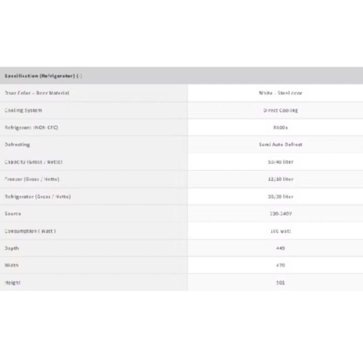Select the Source row label
The image size is (363, 363).
pos(12,213)
